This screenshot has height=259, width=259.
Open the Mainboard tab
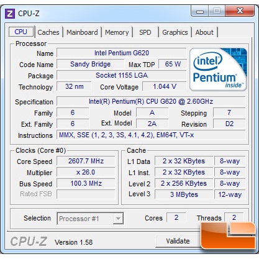coord(82,32)
